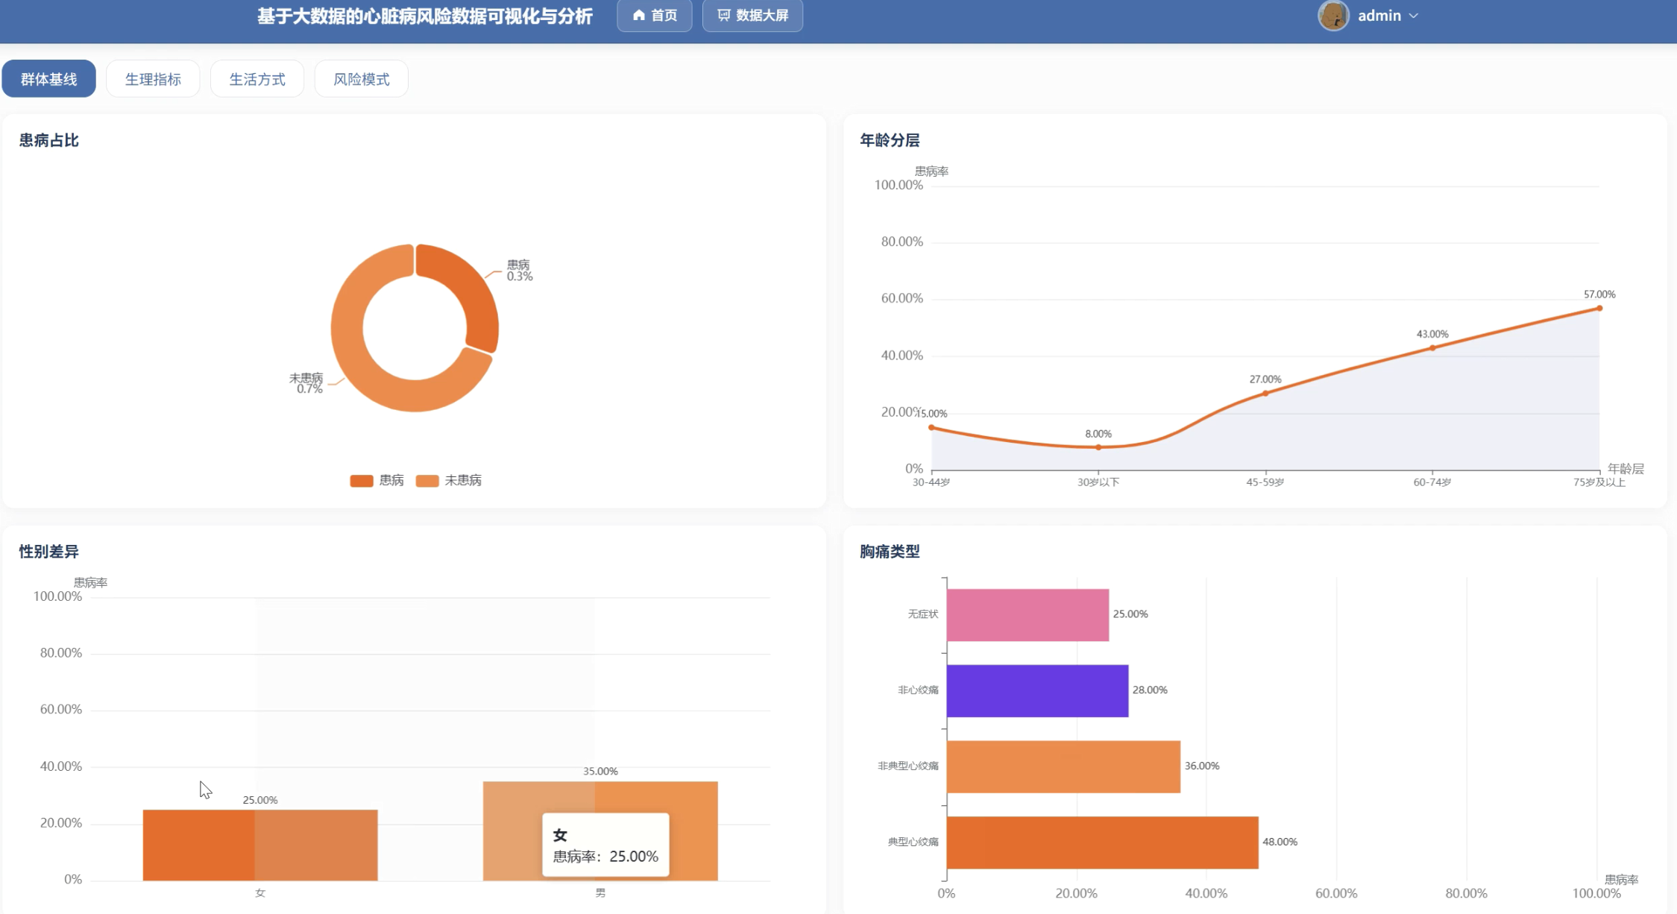The height and width of the screenshot is (914, 1677).
Task: Click the 典型心绞痛 bar at 48.00%
Action: 1102,842
